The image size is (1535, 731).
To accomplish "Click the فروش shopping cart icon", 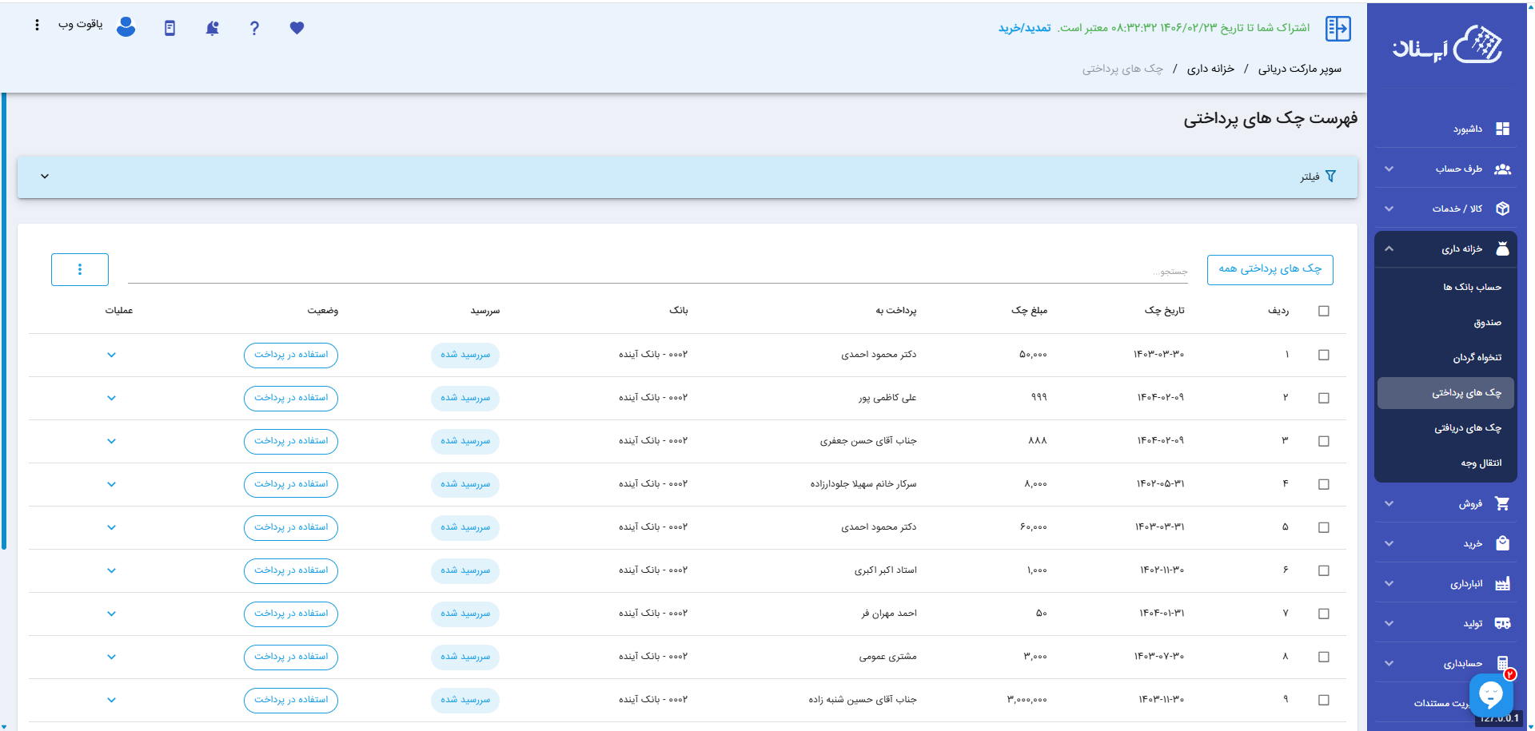I will coord(1503,503).
